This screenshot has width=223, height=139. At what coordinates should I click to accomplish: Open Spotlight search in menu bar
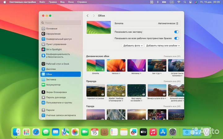[185, 2]
